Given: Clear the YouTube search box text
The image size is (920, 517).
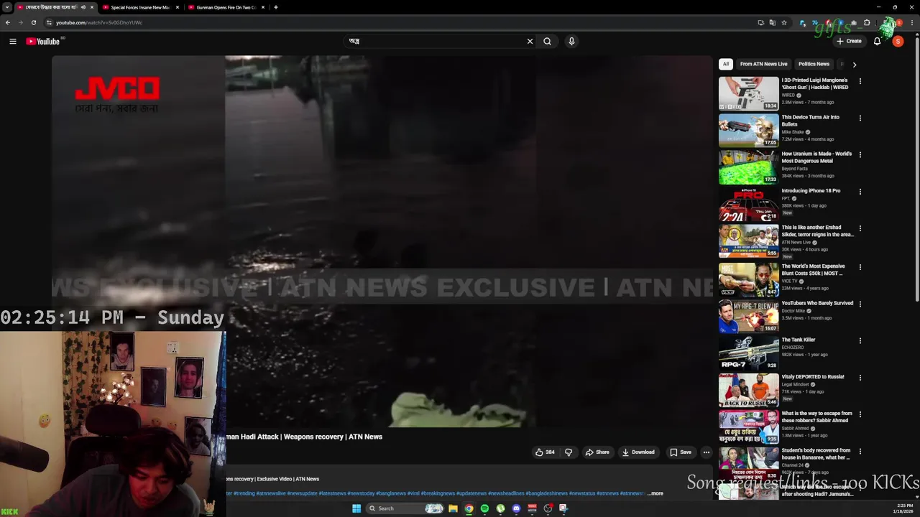Looking at the screenshot, I should [530, 41].
